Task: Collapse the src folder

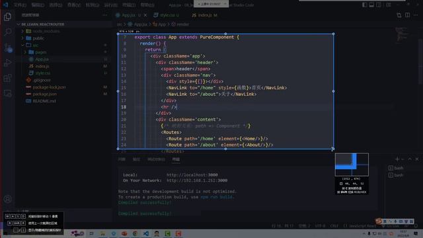Action: pyautogui.click(x=22, y=46)
